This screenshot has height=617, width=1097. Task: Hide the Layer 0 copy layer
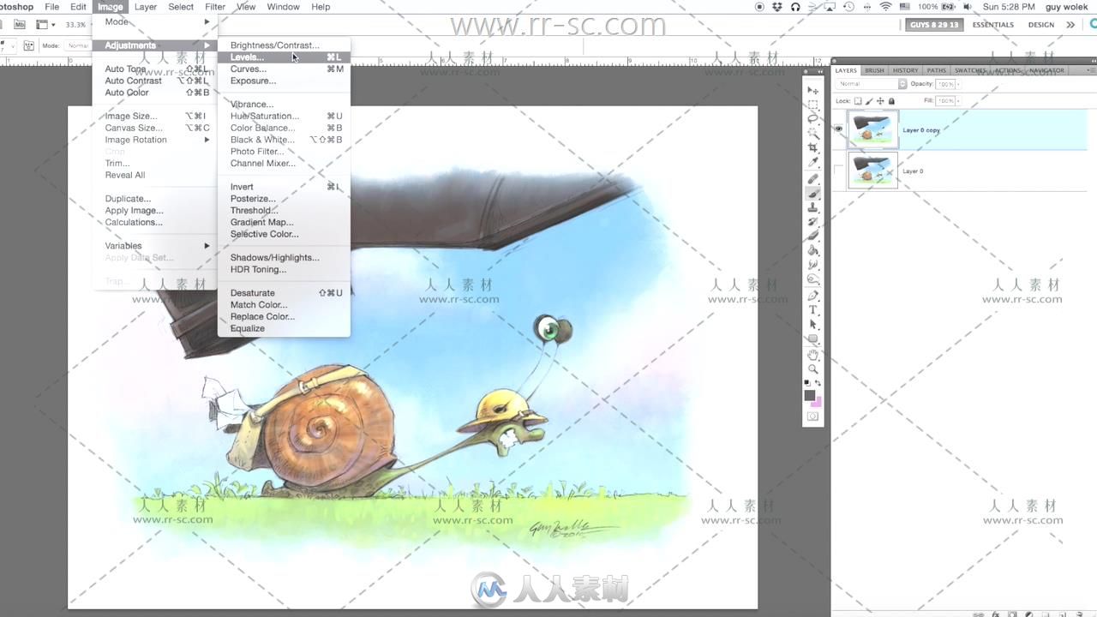pyautogui.click(x=839, y=129)
